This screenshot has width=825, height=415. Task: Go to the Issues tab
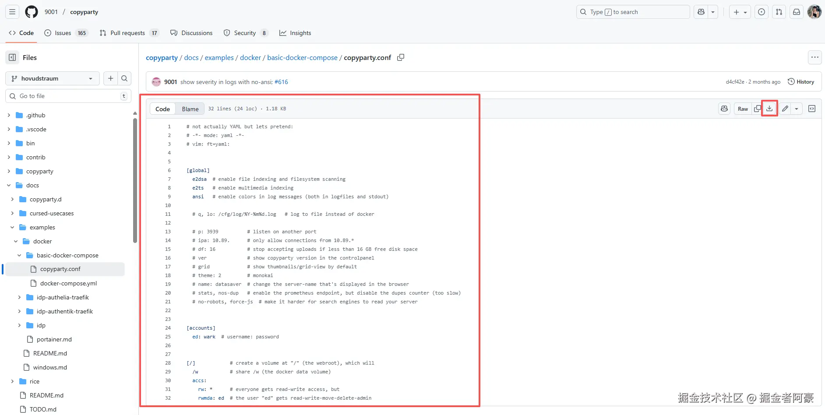click(66, 33)
